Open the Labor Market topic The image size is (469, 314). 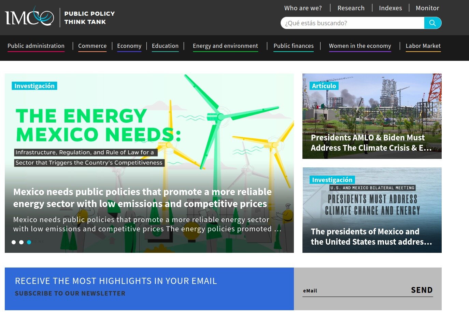(423, 46)
